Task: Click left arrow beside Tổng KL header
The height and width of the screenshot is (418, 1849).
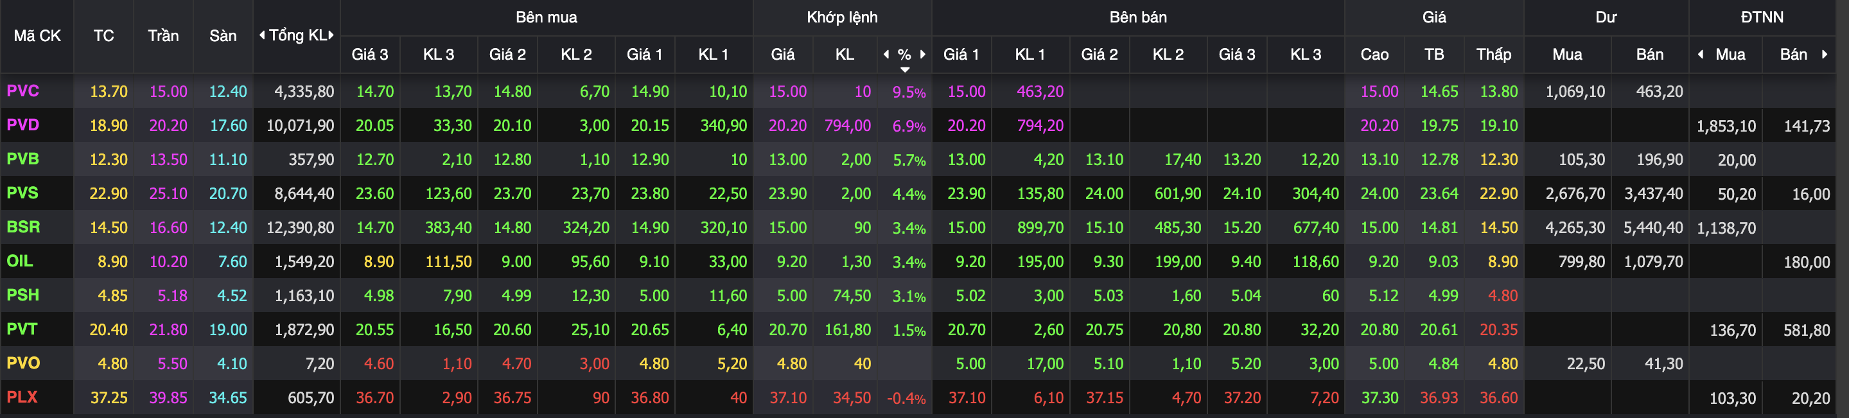Action: coord(262,35)
